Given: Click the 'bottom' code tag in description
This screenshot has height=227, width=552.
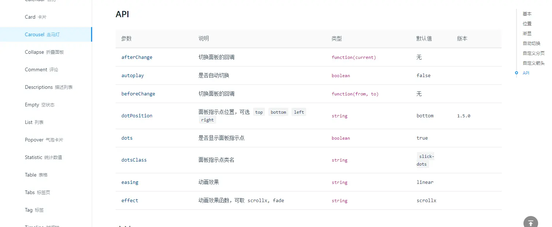Looking at the screenshot, I should 278,112.
